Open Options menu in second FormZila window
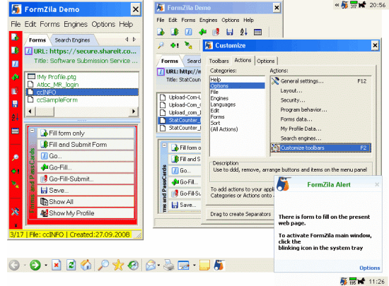 231,20
